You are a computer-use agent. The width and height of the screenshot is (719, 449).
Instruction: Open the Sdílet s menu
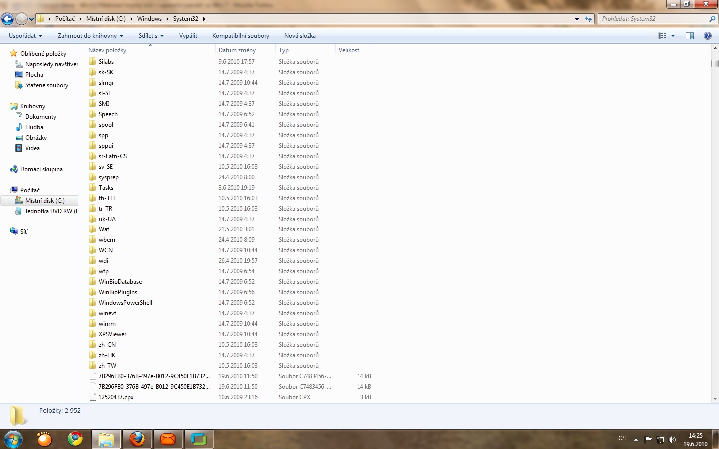(151, 36)
